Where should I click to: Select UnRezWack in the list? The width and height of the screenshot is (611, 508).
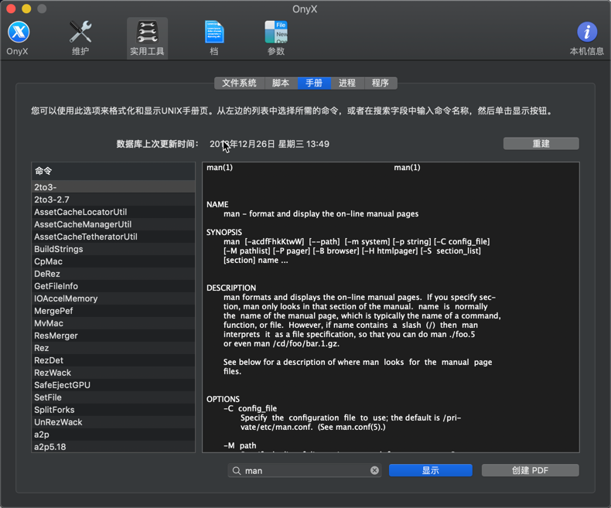(113, 422)
